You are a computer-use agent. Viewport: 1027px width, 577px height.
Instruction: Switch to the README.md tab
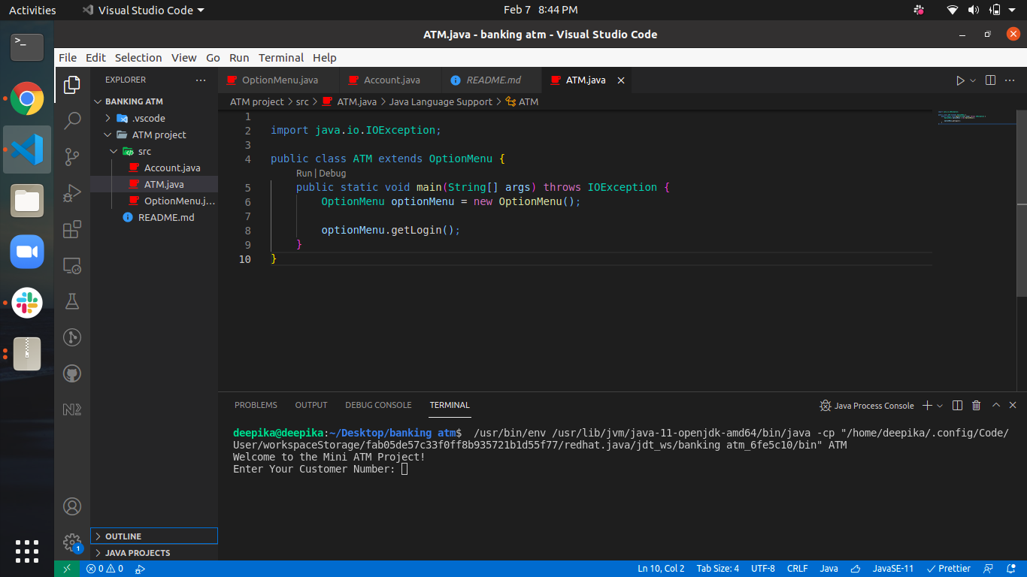pyautogui.click(x=492, y=80)
